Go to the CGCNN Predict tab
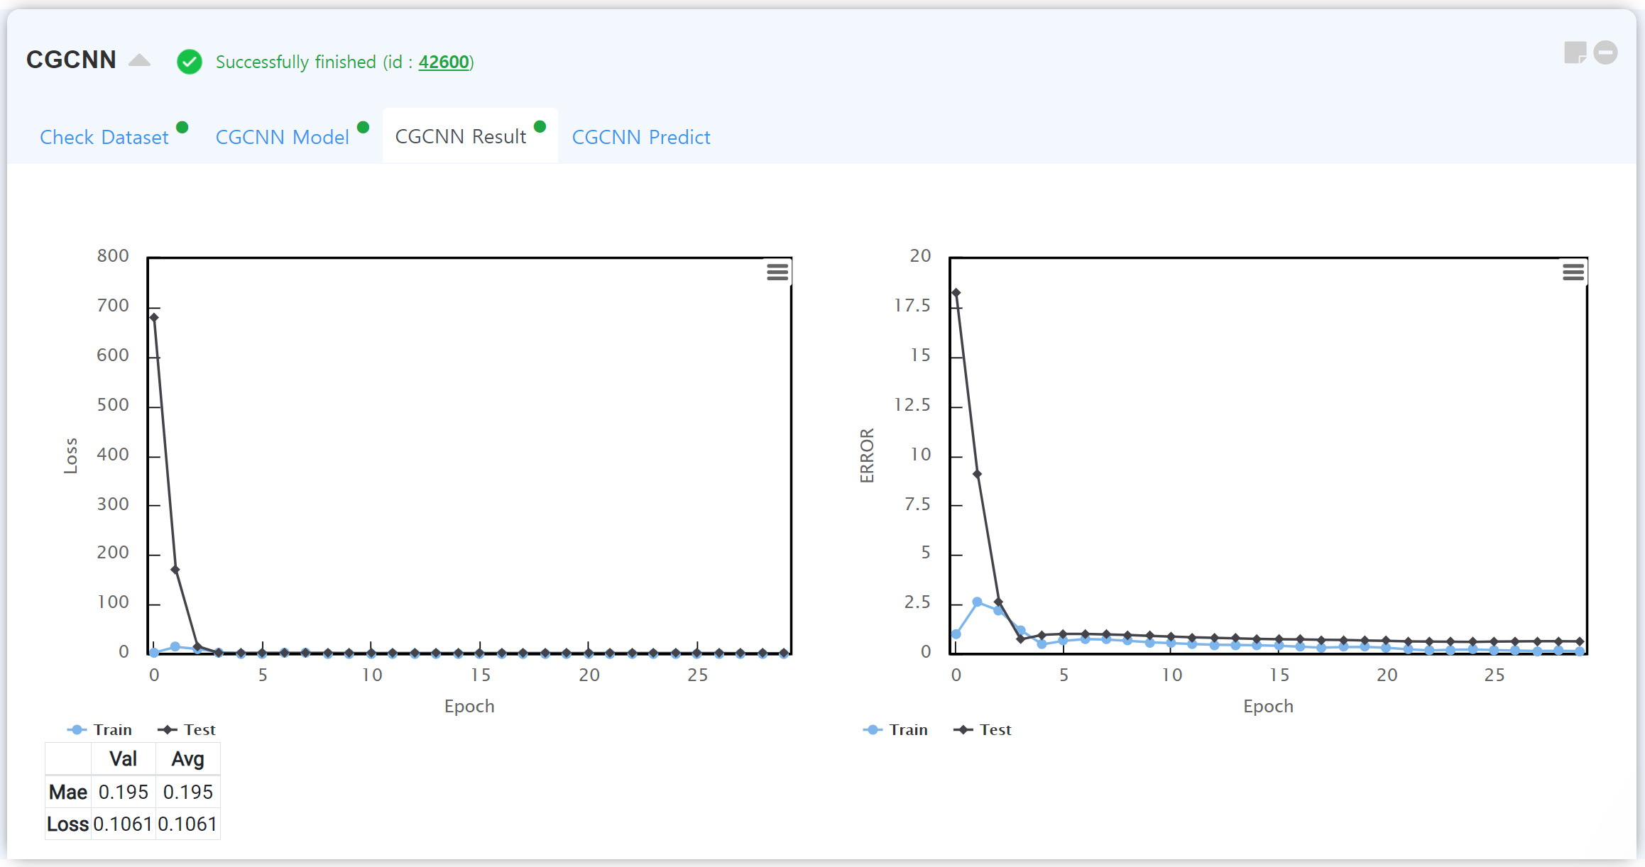 [640, 137]
